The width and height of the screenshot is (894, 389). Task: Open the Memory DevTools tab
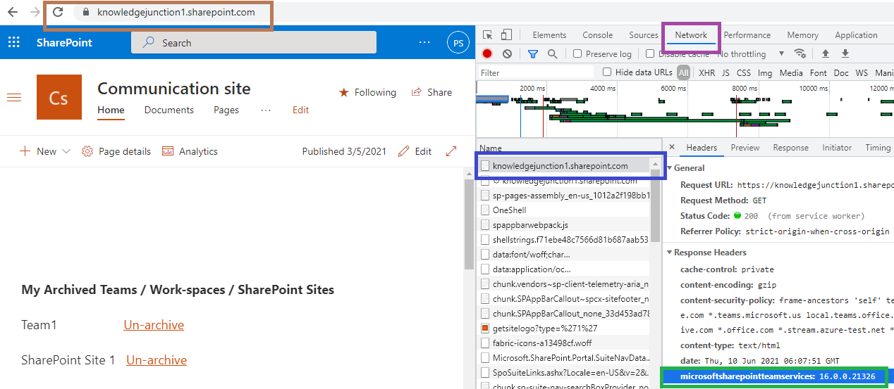(803, 35)
